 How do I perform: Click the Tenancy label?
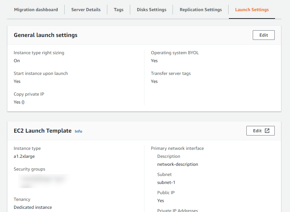click(22, 200)
